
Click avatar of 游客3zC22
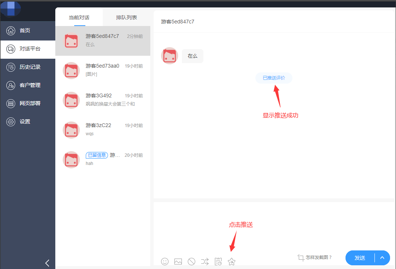click(71, 130)
